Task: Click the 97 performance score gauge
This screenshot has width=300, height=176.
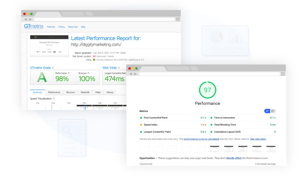Action: [207, 90]
